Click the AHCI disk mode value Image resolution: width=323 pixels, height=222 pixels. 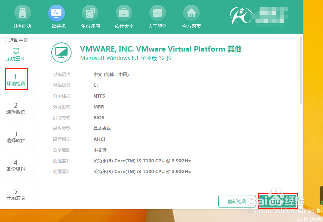point(99,139)
